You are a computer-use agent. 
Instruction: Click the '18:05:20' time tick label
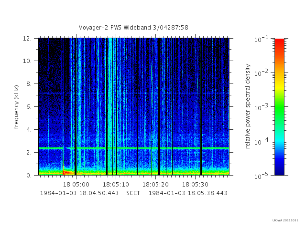coord(155,184)
